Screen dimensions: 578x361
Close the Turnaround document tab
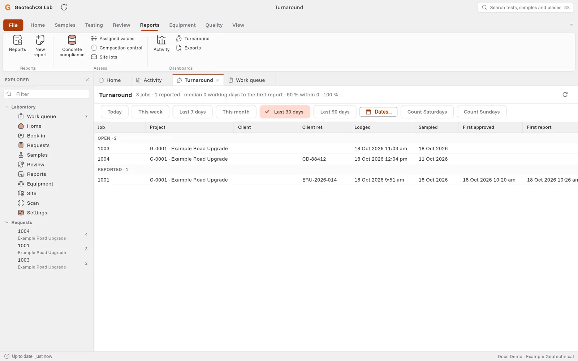[217, 80]
